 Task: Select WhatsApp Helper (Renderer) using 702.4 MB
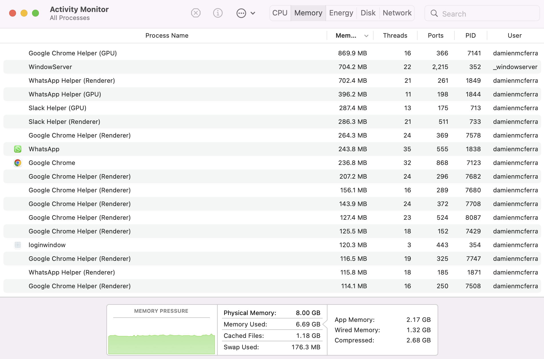click(x=272, y=80)
